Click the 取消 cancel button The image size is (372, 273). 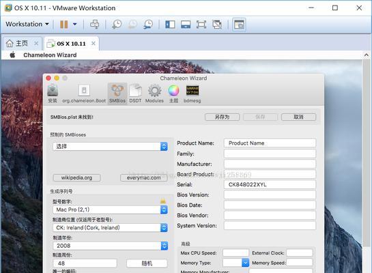298,117
